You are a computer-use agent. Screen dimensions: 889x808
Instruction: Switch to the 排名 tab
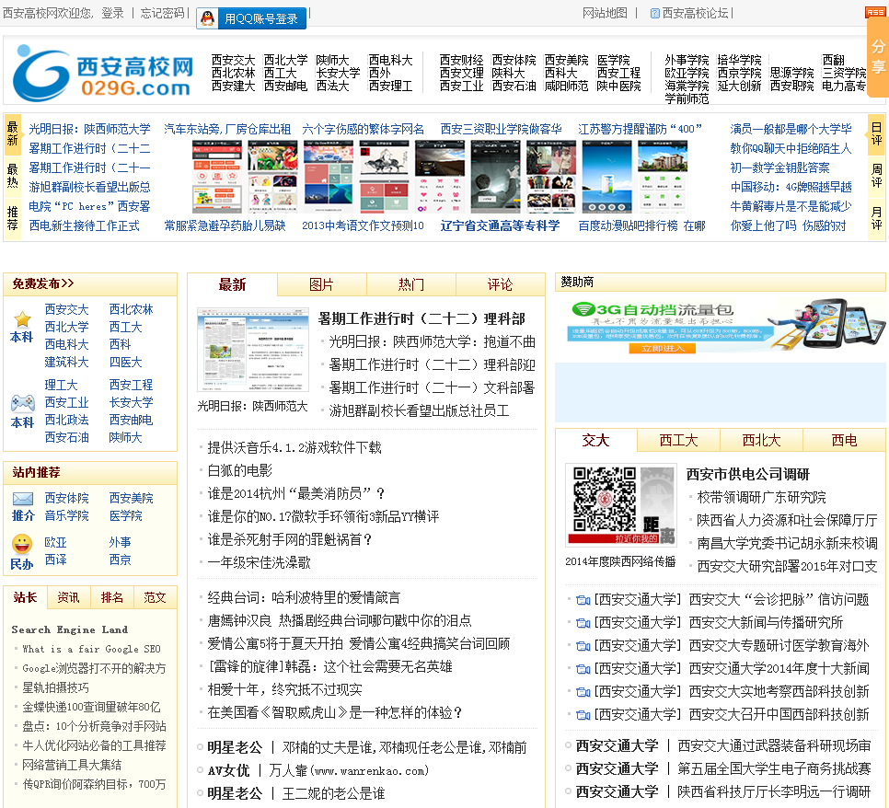coord(111,597)
